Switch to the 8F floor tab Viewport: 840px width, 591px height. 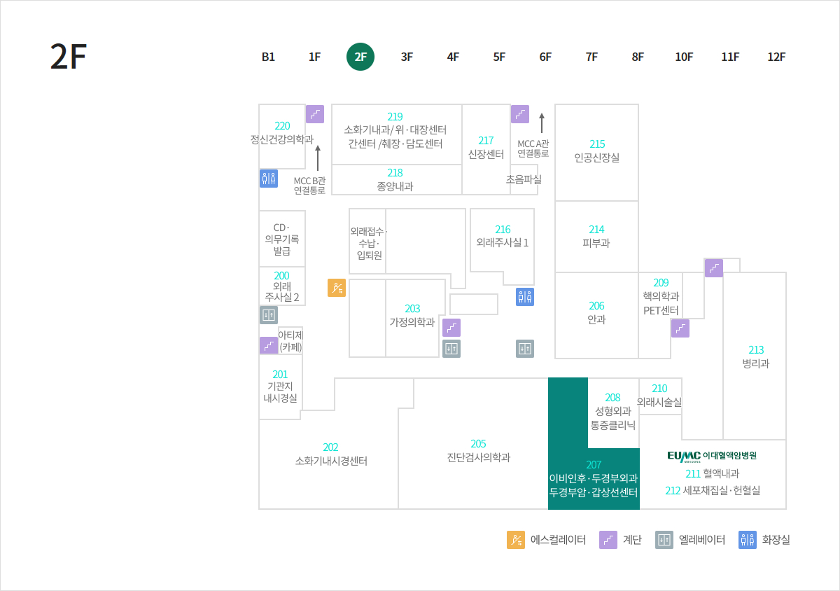(x=638, y=57)
